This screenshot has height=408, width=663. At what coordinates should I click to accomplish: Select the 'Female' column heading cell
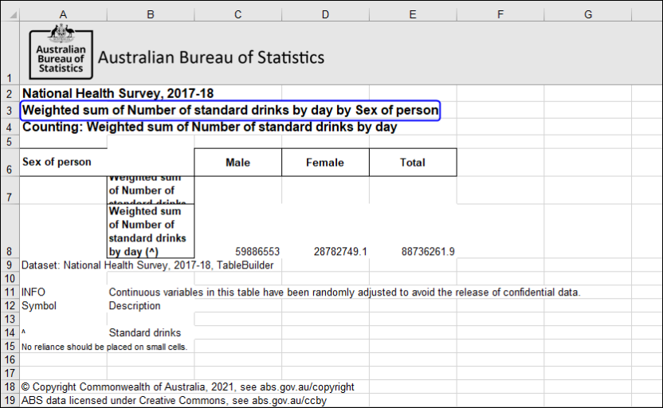click(325, 163)
